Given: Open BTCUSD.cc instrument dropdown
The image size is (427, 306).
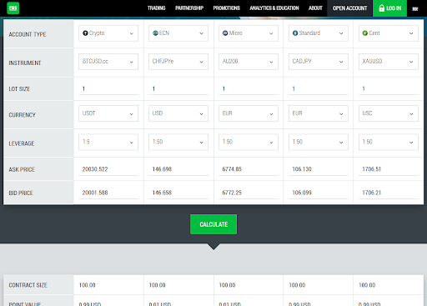Looking at the screenshot, I should pos(108,62).
